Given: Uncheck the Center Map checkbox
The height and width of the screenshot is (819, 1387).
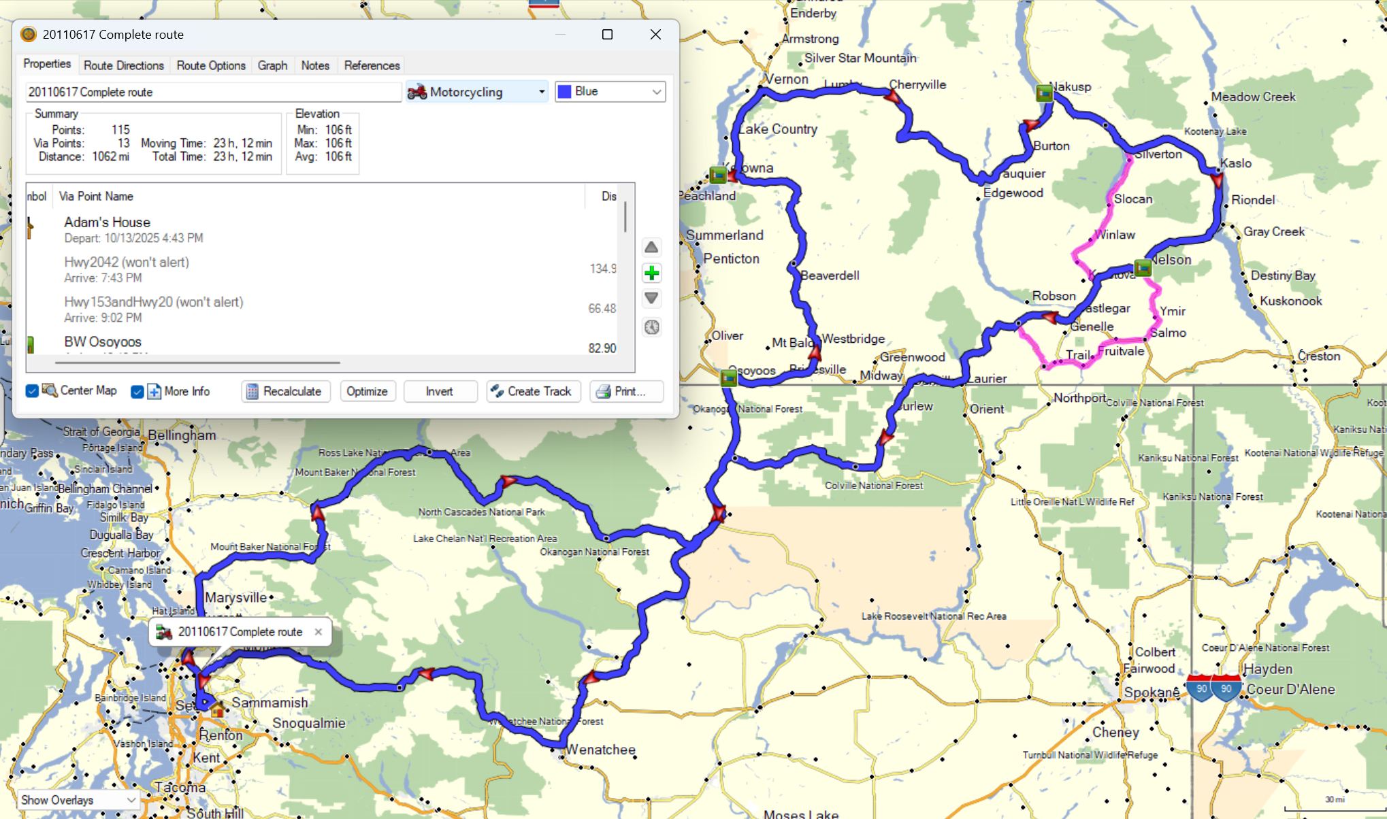Looking at the screenshot, I should point(32,391).
